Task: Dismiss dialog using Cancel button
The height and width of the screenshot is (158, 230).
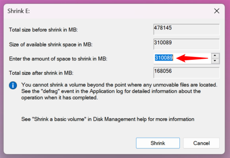Action: click(x=201, y=143)
